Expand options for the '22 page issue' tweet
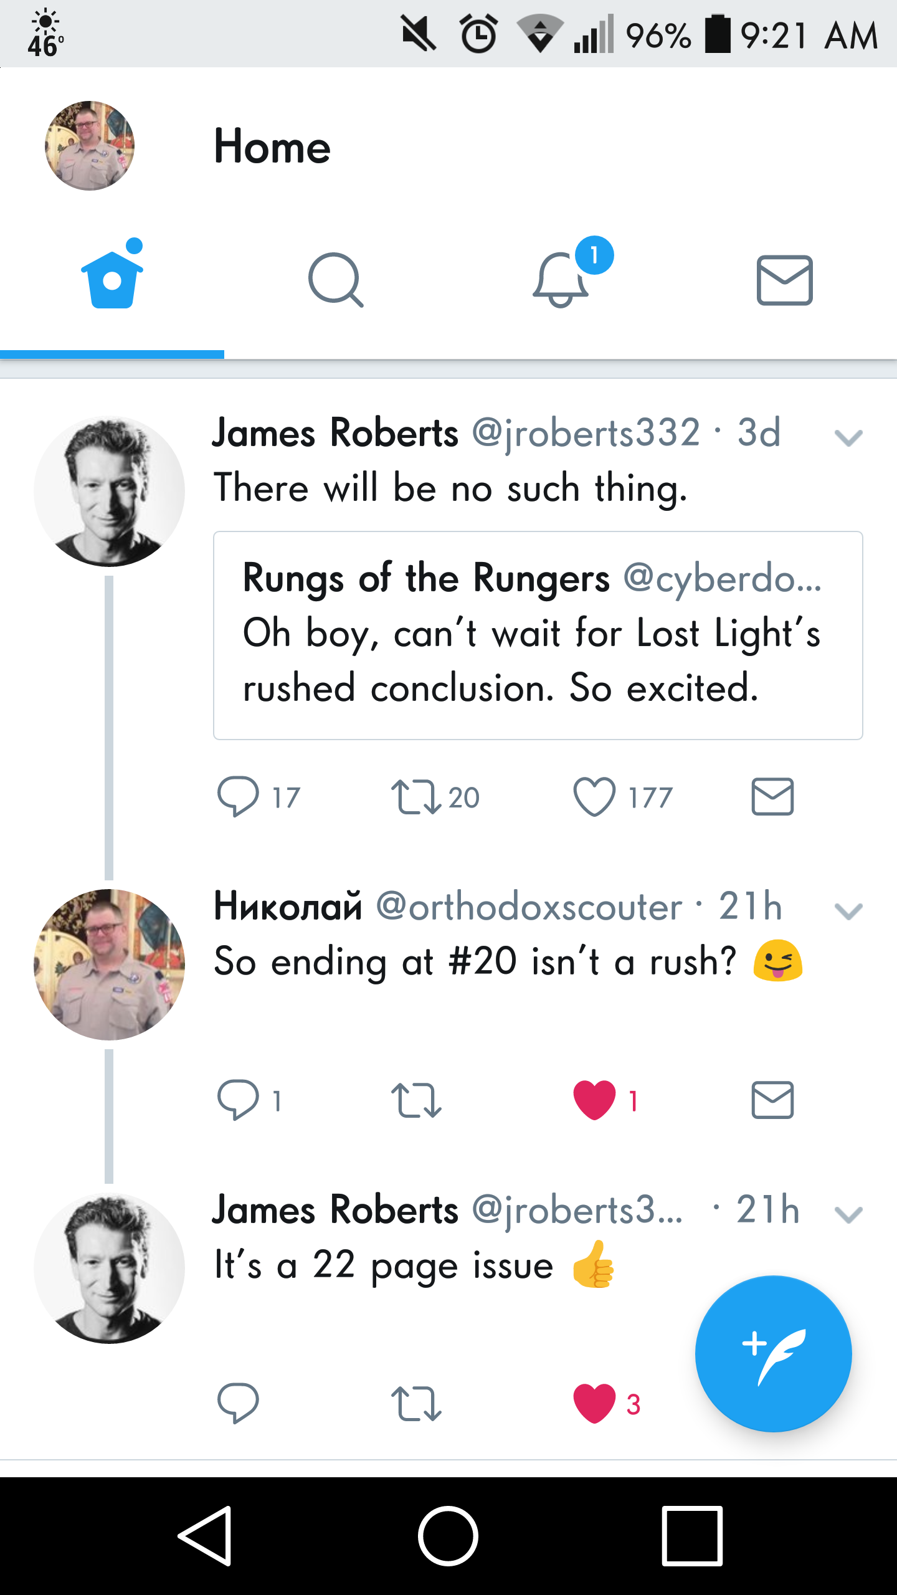897x1595 pixels. tap(848, 1214)
